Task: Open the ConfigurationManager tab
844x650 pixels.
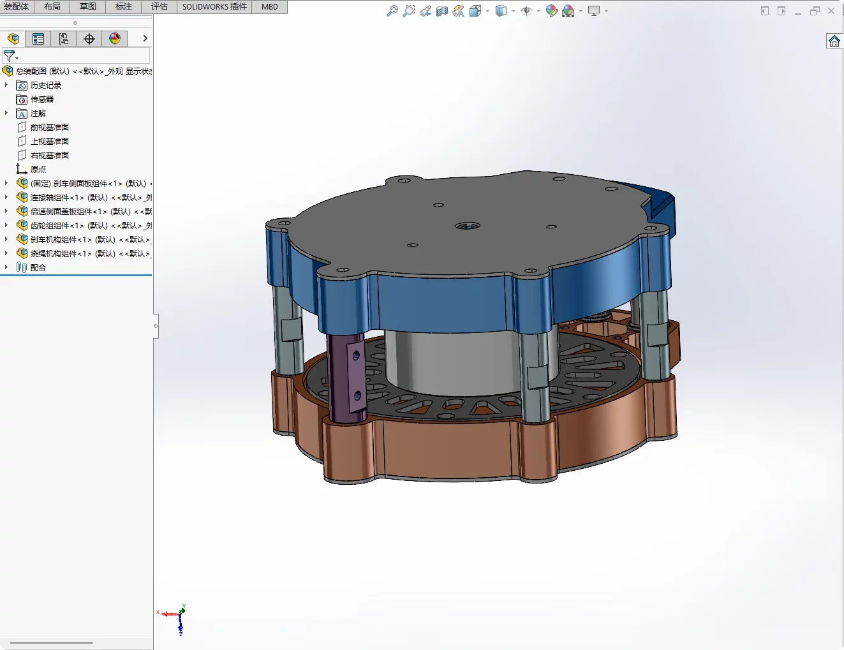Action: [64, 38]
